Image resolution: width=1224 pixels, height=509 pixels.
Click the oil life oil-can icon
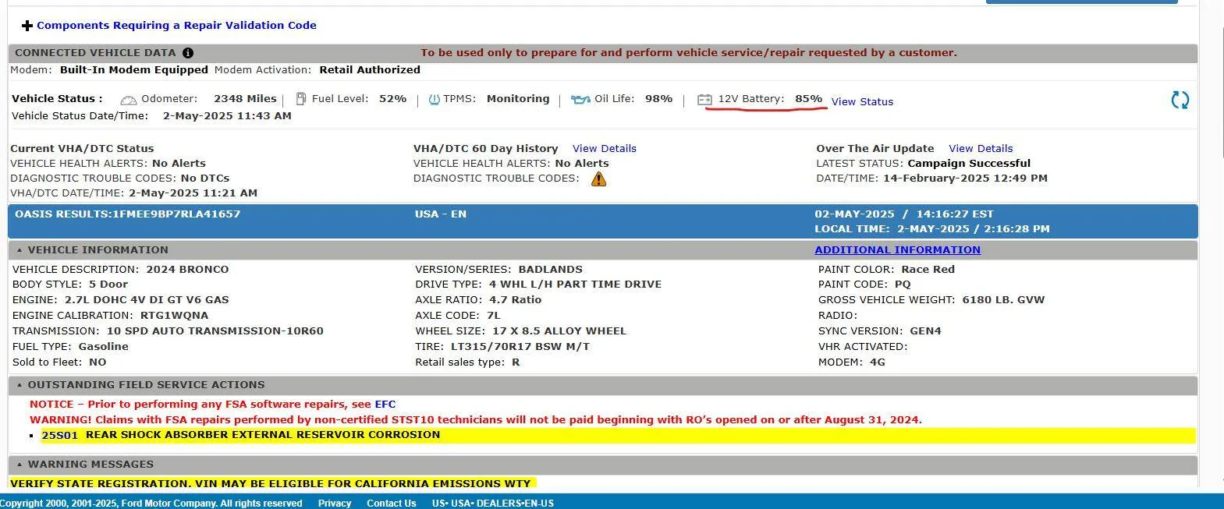[580, 100]
